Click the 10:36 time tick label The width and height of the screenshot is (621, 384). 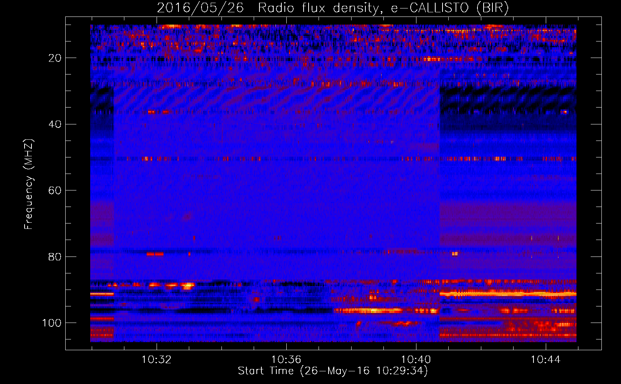tap(286, 360)
